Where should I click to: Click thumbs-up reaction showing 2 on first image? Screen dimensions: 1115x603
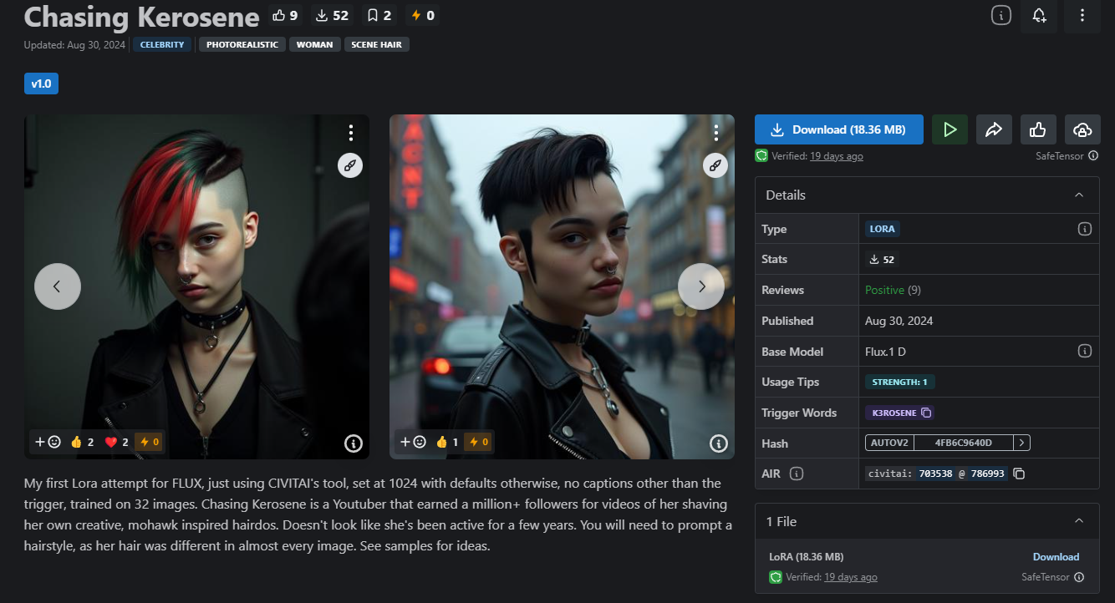pos(82,442)
